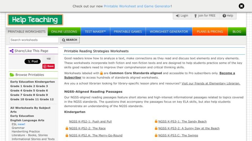Viewport: 252px width, 141px height.
Task: Select Grade 8 in Browse Printables
Action: pyautogui.click(x=29, y=95)
